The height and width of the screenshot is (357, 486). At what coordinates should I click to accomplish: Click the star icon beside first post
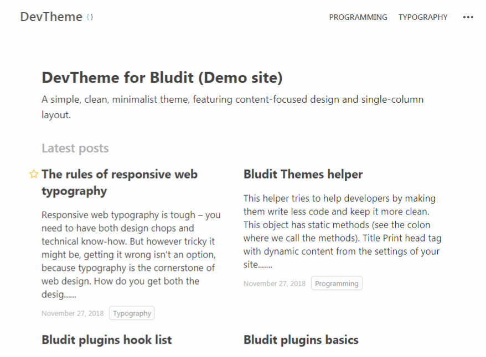click(34, 175)
